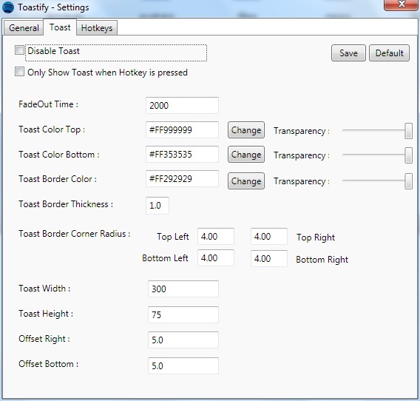Click the FadeOut Time input field
Image resolution: width=420 pixels, height=401 pixels.
pos(182,105)
